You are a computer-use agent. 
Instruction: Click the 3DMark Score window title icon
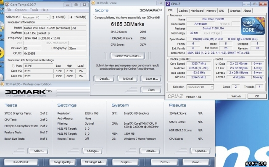[x=93, y=3]
